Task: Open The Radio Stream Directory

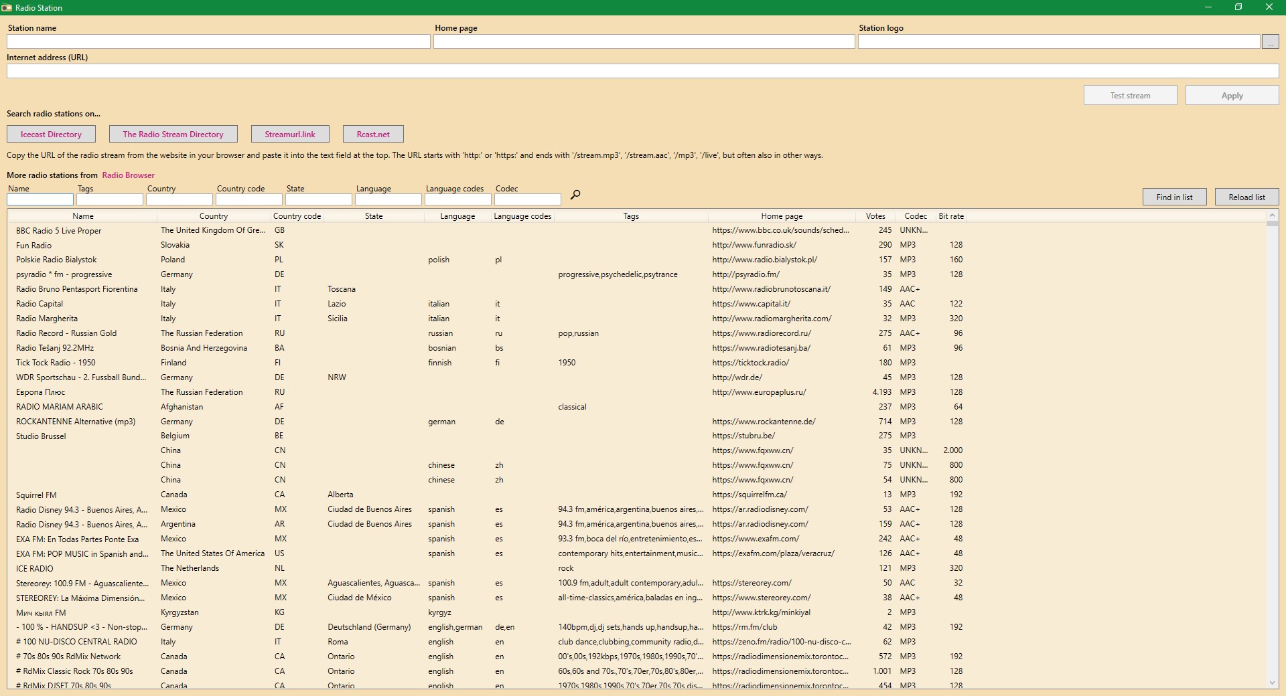Action: click(173, 135)
